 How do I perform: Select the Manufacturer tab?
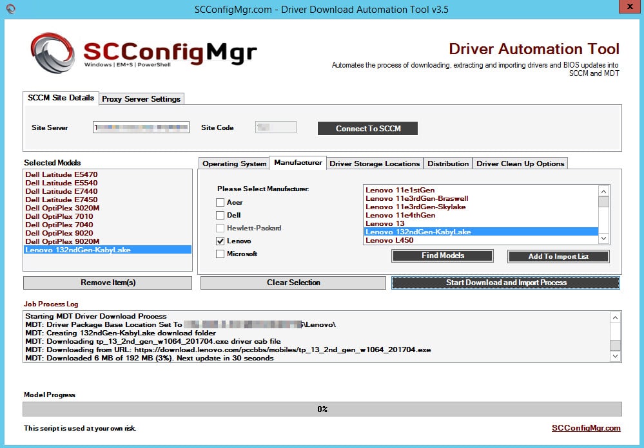click(298, 163)
